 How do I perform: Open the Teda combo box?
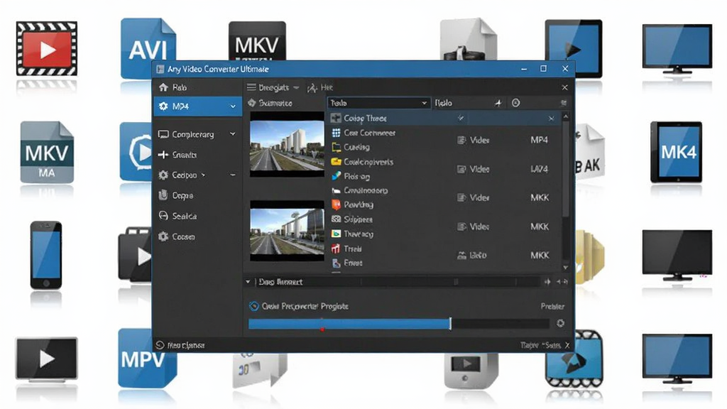tap(378, 103)
